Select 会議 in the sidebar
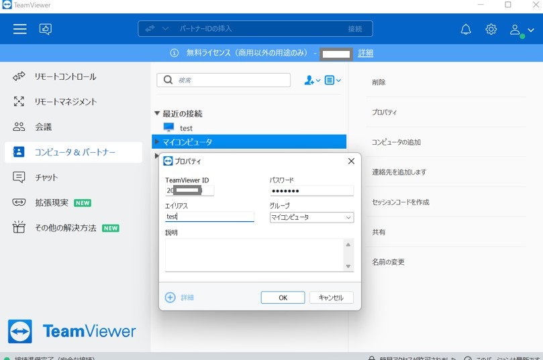The width and height of the screenshot is (543, 360). pos(43,127)
